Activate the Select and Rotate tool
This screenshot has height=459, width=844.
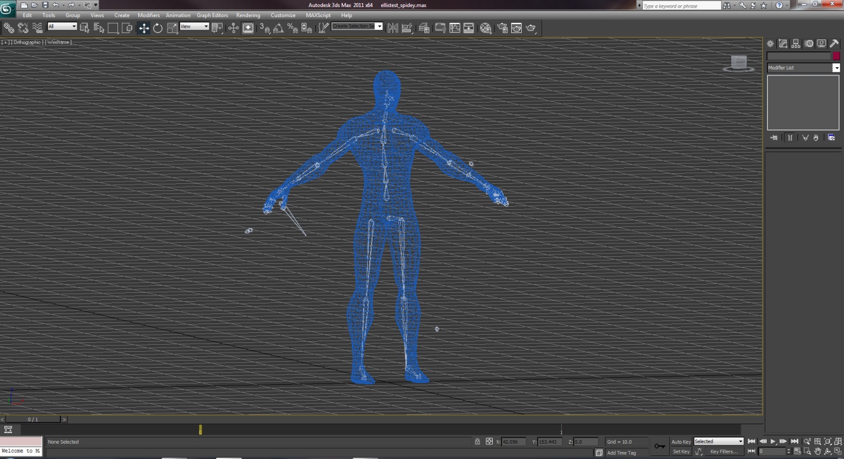coord(158,28)
